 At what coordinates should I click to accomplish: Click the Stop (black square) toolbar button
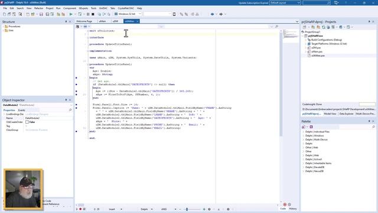pos(93,14)
